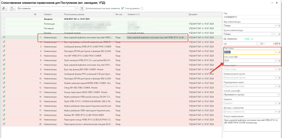The width and height of the screenshot is (282, 138).
Task: Click the Полное наименование text area
Action: click(x=252, y=125)
